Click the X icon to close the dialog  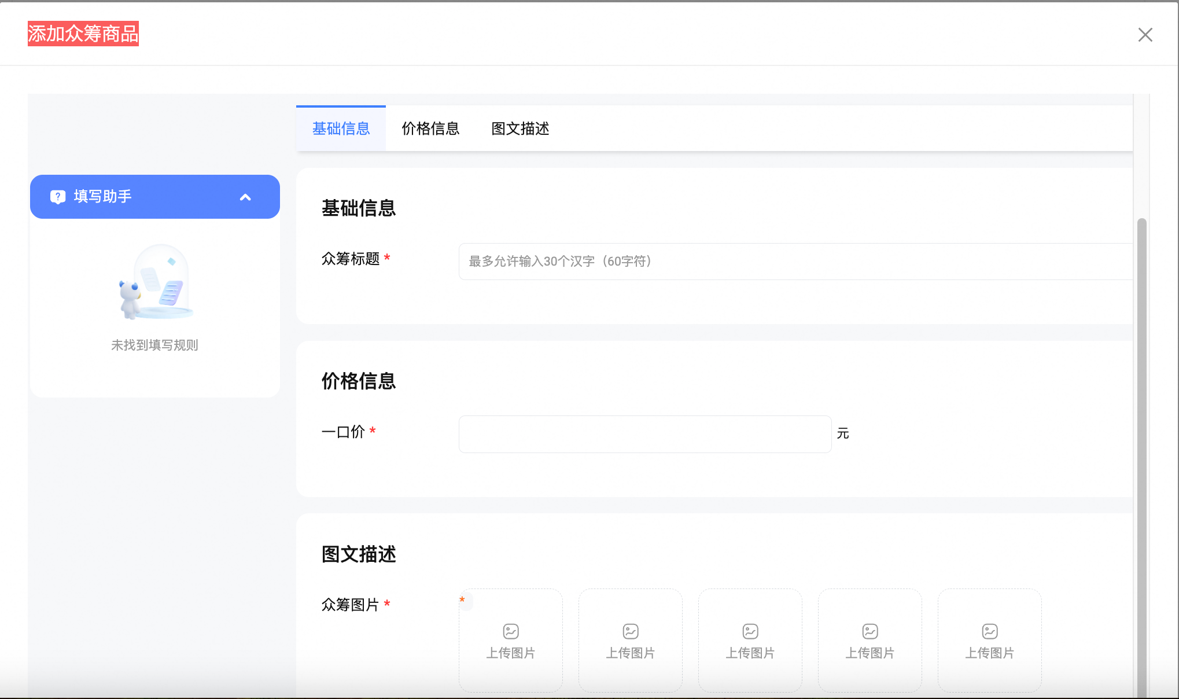point(1144,35)
